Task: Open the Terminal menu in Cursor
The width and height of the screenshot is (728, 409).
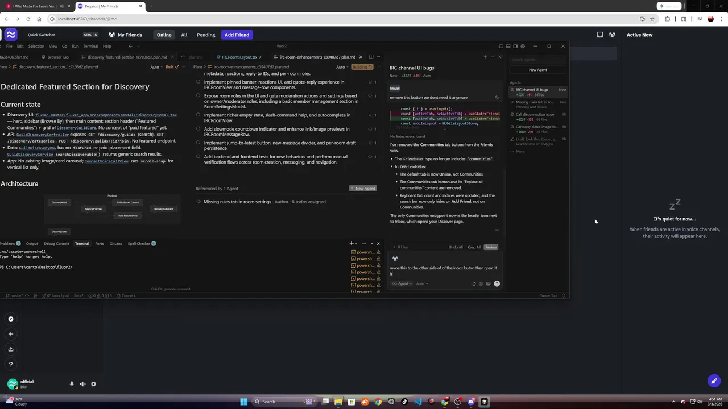Action: click(x=90, y=46)
